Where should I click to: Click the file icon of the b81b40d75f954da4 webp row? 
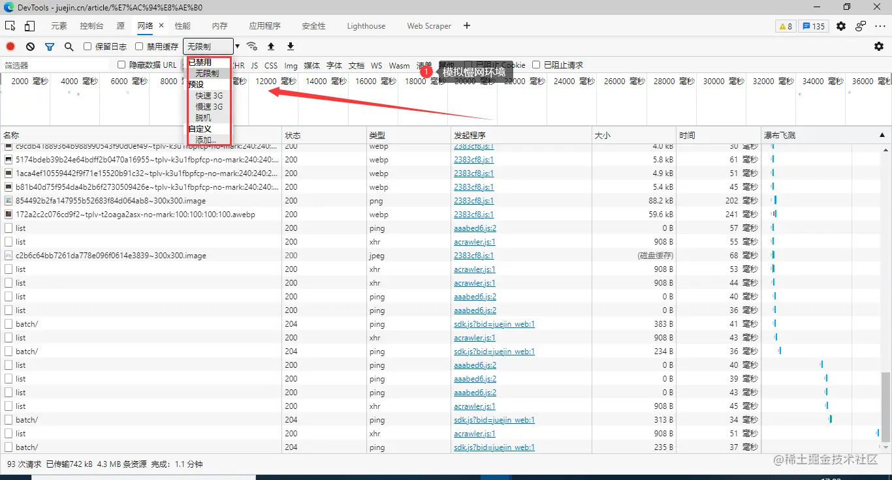(8, 187)
